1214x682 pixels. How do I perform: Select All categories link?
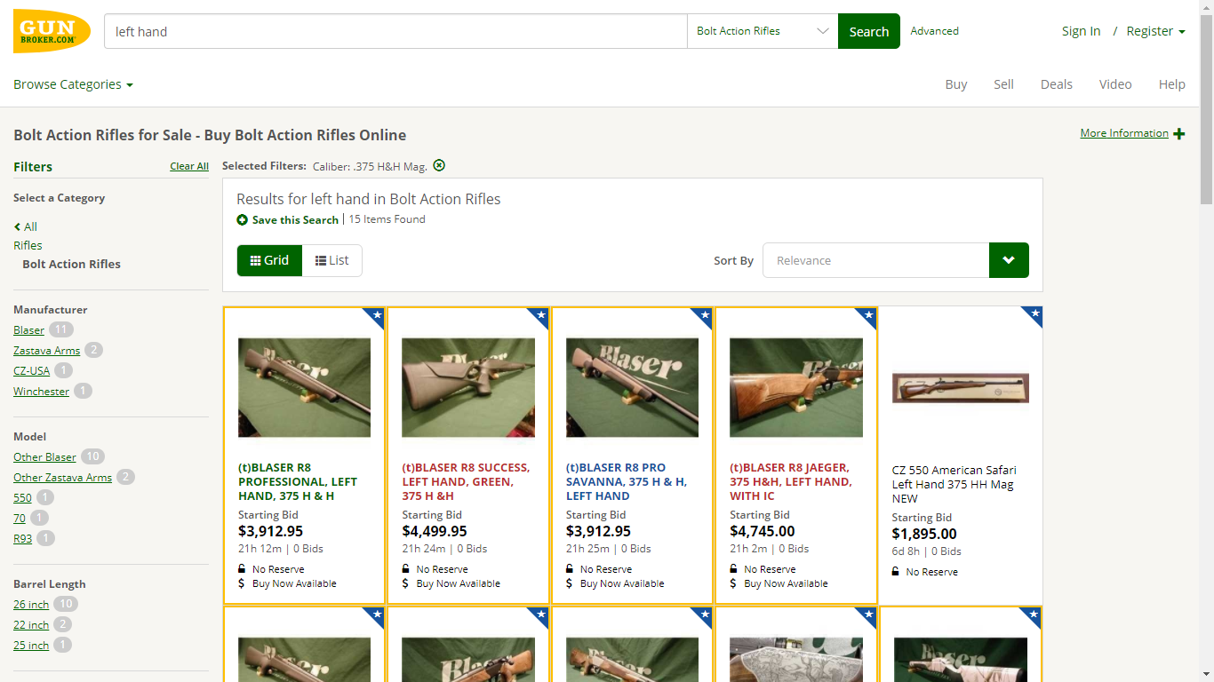pyautogui.click(x=30, y=226)
